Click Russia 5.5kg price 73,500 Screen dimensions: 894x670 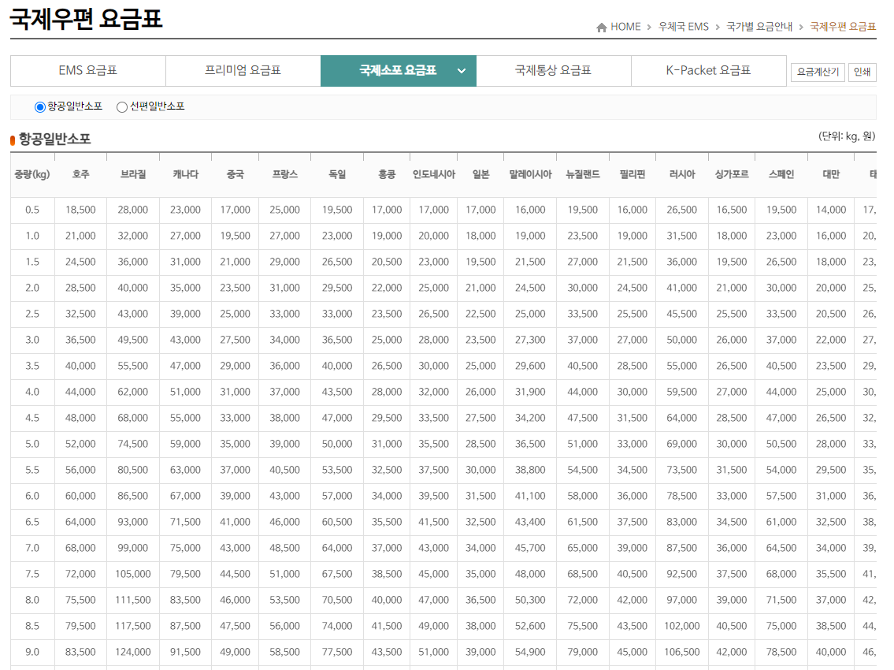coord(682,470)
